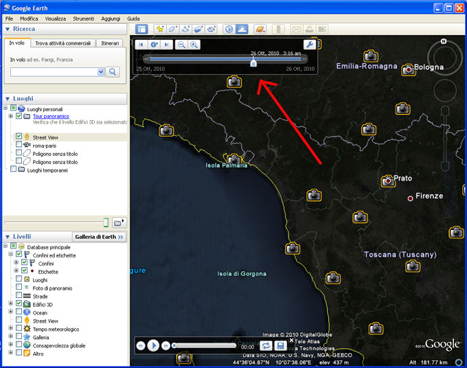Expand the Galleria layer node
The height and width of the screenshot is (368, 467).
point(11,336)
